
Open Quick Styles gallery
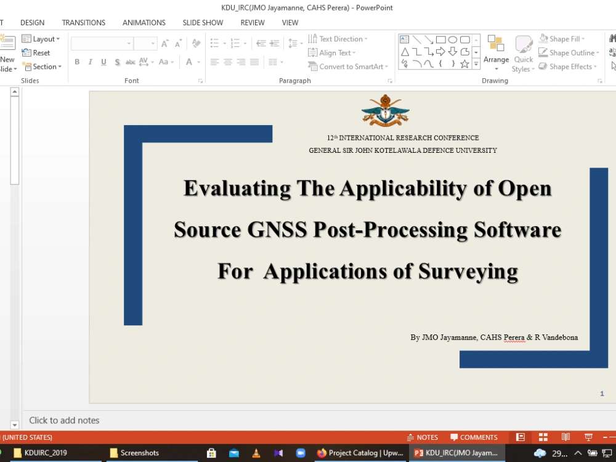tap(523, 53)
